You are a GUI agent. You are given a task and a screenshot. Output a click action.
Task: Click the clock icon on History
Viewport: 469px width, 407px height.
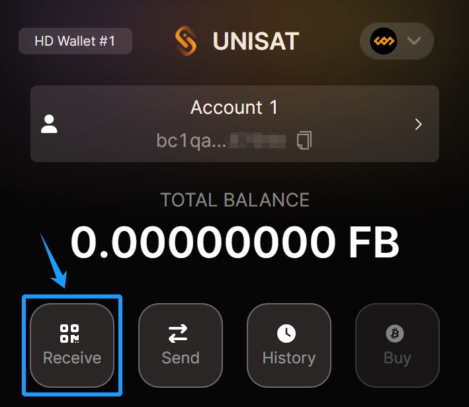tap(286, 334)
